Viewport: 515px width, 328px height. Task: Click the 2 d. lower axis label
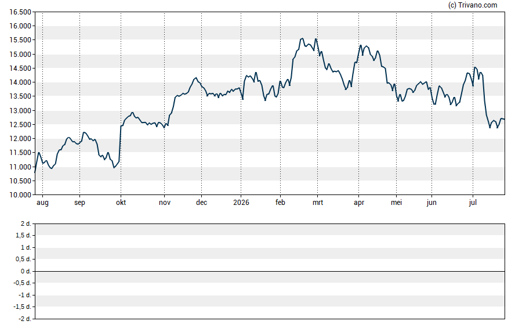[x=26, y=224]
